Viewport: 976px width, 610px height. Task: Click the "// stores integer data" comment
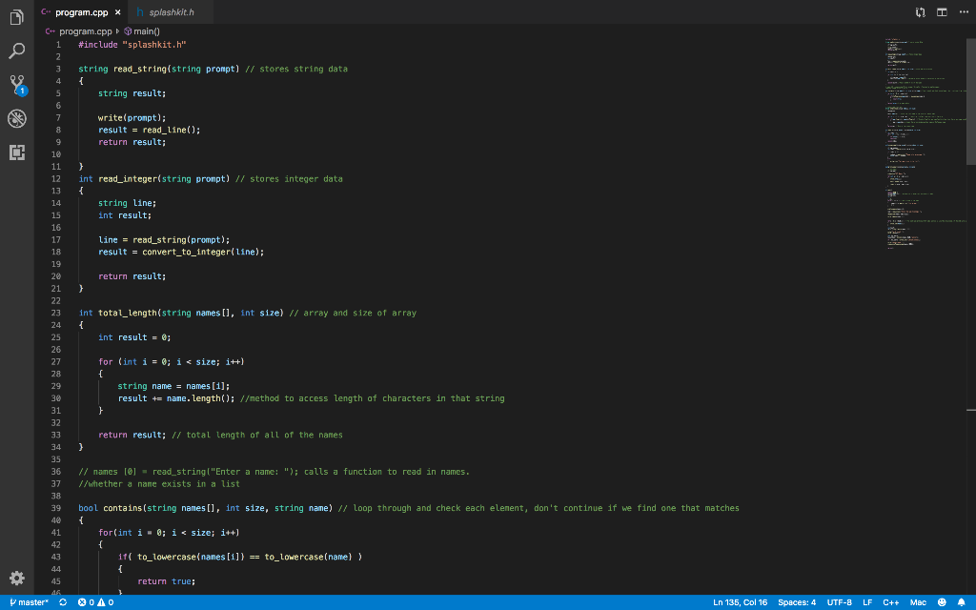coord(289,179)
